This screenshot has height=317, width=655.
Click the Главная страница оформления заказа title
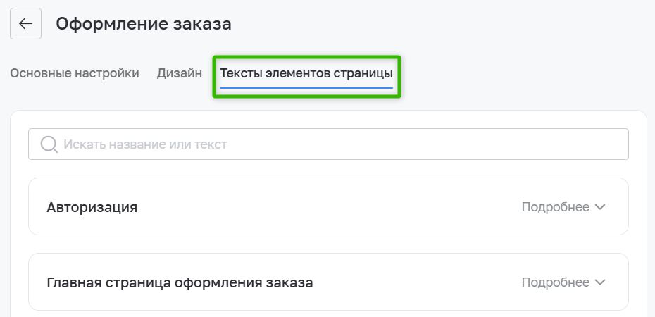click(180, 282)
